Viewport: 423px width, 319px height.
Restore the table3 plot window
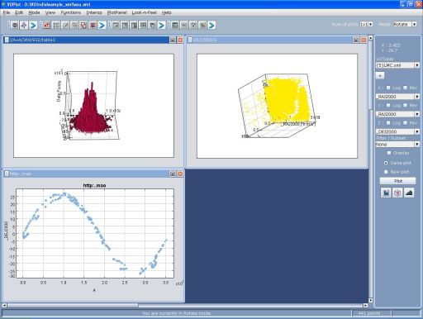[x=173, y=40]
